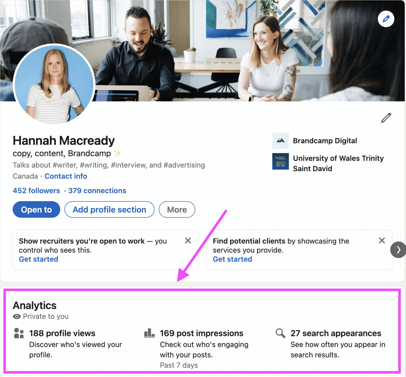Open the intro section edit pencil
The image size is (406, 377).
(386, 118)
